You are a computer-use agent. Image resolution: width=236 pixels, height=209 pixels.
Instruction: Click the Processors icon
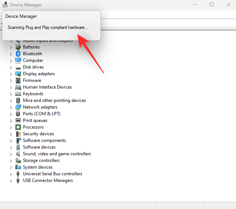coord(18,127)
